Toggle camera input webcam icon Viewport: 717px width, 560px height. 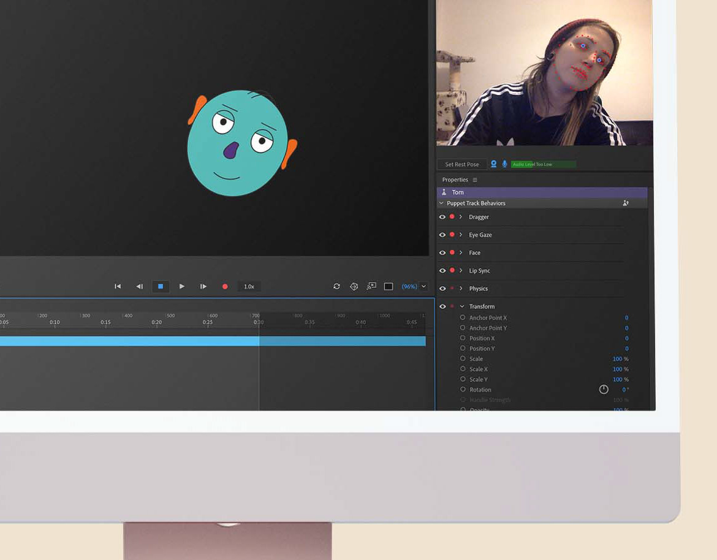pyautogui.click(x=494, y=164)
